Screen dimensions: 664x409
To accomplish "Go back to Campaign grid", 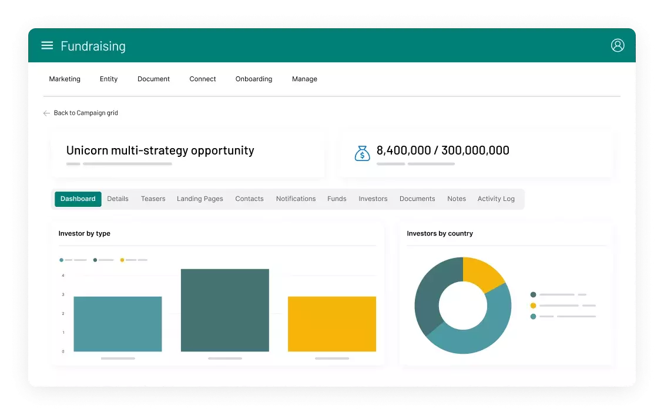I will 86,113.
